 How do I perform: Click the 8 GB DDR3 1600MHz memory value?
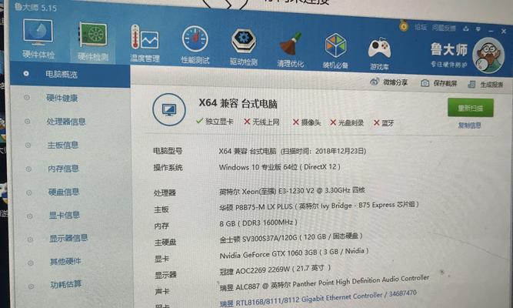coord(258,223)
